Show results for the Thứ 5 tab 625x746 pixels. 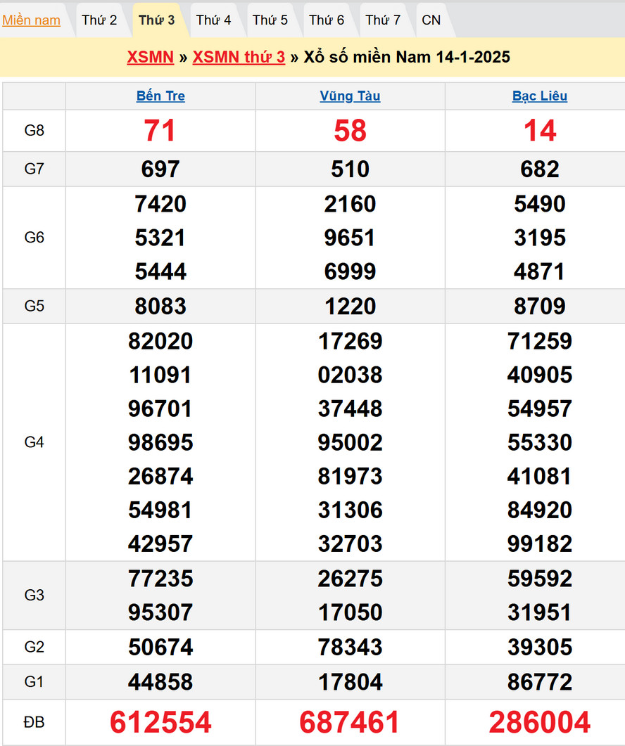pos(270,20)
